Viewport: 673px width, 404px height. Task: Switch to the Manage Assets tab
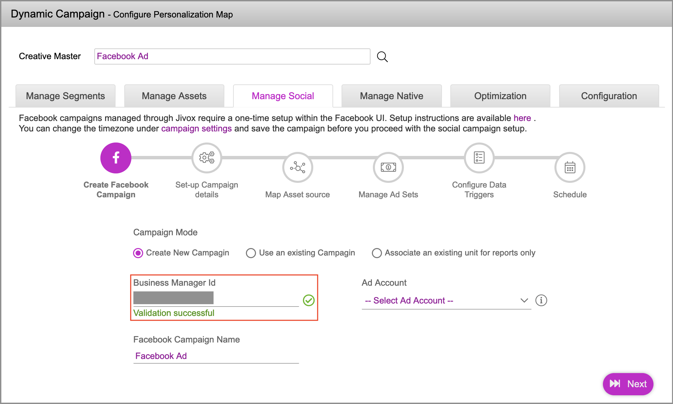click(x=174, y=96)
